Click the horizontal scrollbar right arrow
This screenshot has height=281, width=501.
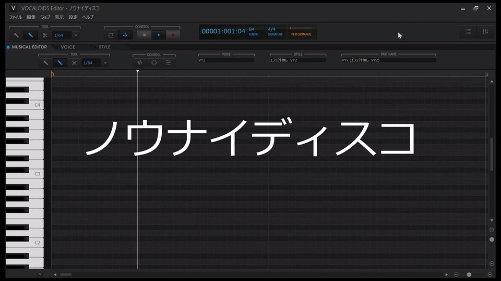click(446, 274)
